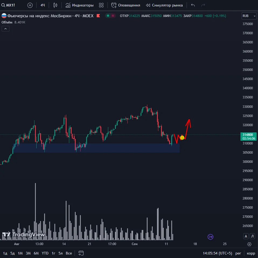The height and width of the screenshot is (258, 258).
Task: Click the chart title Фьючерсы на индекс МосБиржи
Action: [39, 16]
